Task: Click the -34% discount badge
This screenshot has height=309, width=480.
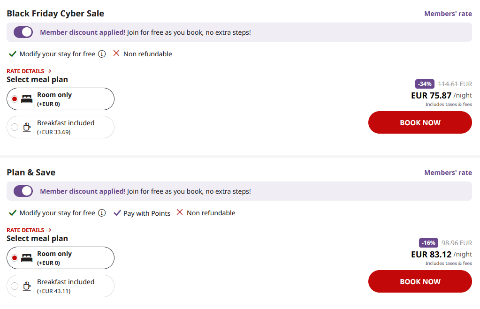Action: coord(425,84)
